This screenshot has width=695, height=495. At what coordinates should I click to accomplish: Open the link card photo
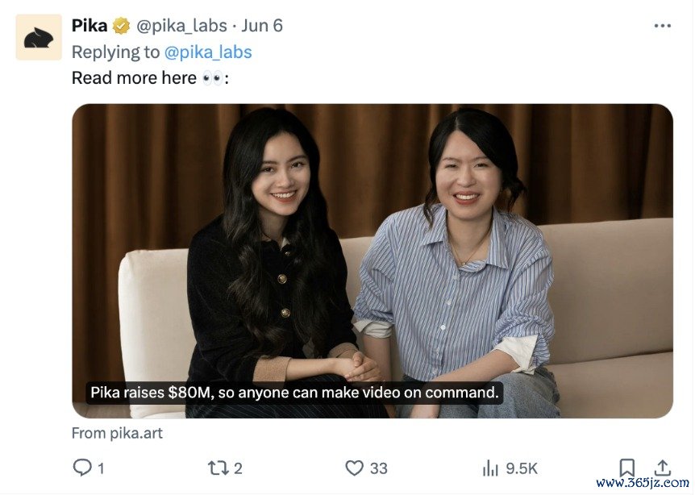pos(372,260)
